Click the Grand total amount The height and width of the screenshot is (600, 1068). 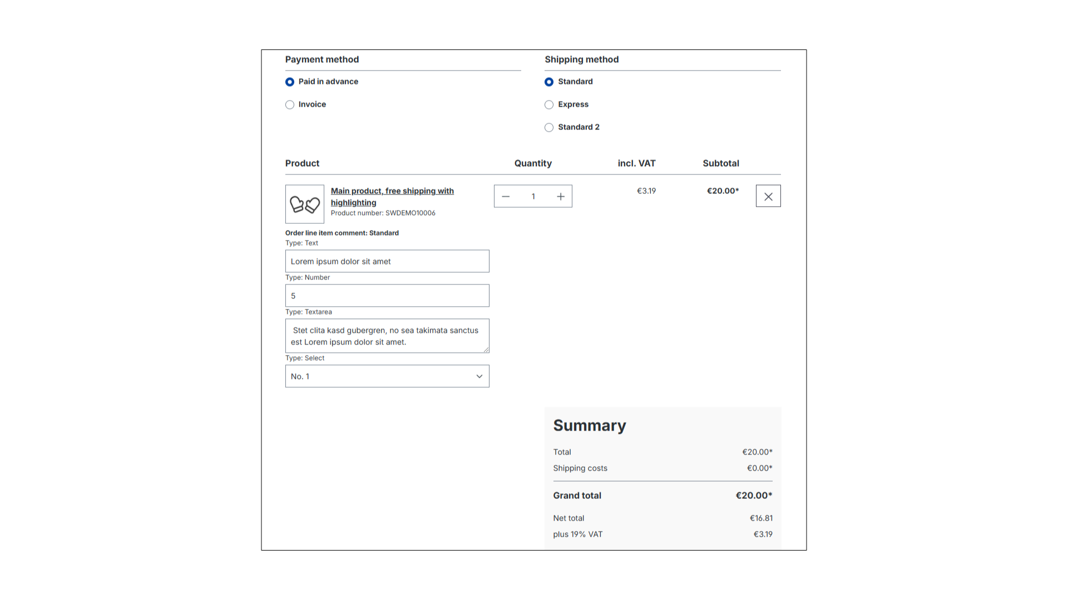pos(754,496)
